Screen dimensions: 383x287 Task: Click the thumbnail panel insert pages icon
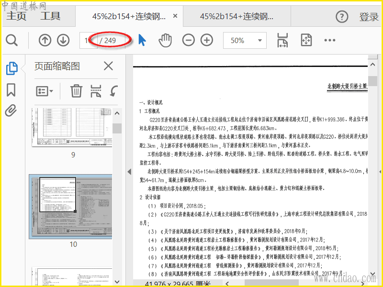pyautogui.click(x=96, y=91)
